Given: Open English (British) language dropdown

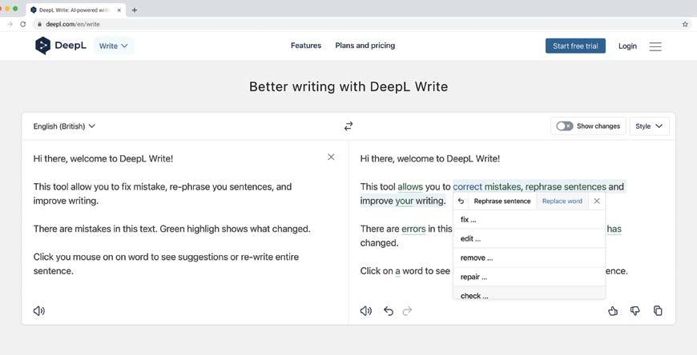Looking at the screenshot, I should click(x=64, y=126).
